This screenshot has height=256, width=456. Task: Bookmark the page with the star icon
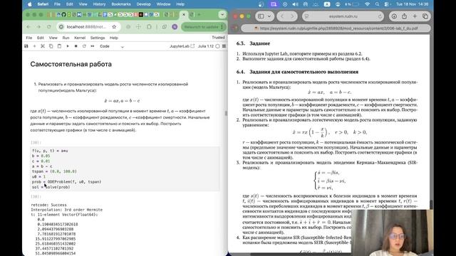[114, 27]
